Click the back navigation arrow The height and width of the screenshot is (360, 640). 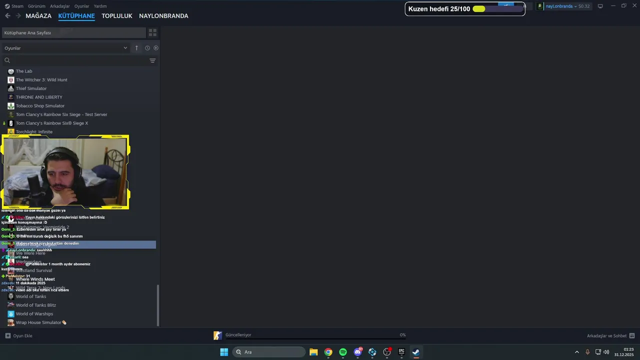coord(7,16)
